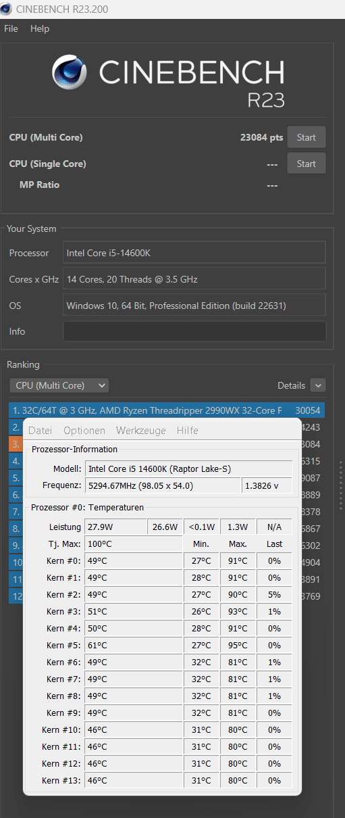The width and height of the screenshot is (345, 818).
Task: Select the Threadripper 2990WX ranking entry
Action: click(167, 410)
